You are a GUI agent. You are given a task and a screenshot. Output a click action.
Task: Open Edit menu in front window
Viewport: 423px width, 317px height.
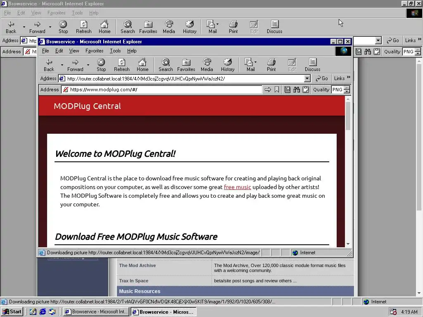click(x=59, y=51)
